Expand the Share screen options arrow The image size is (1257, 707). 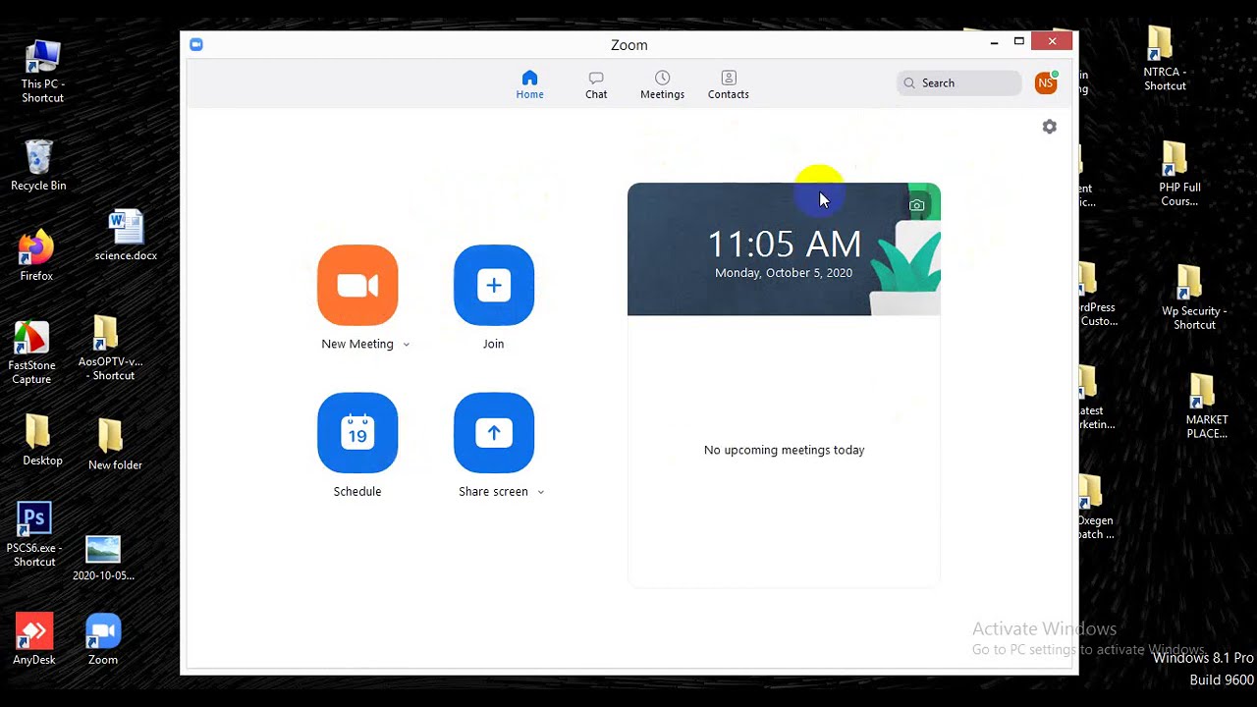[541, 492]
